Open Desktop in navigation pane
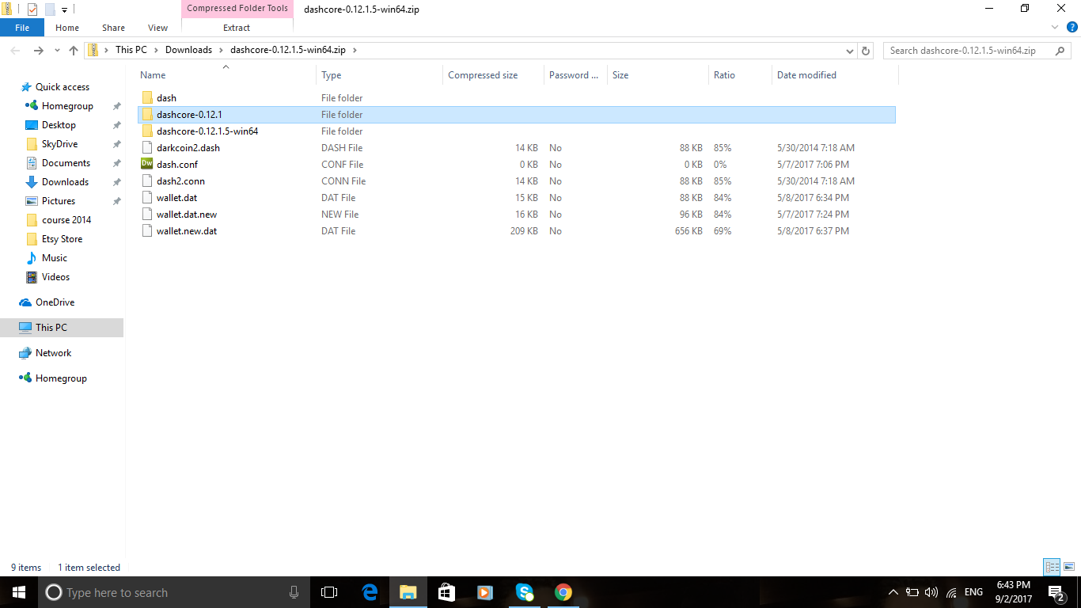 (x=59, y=125)
